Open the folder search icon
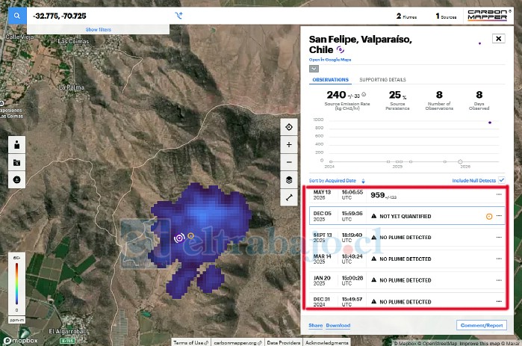522x346 pixels. [x=16, y=162]
